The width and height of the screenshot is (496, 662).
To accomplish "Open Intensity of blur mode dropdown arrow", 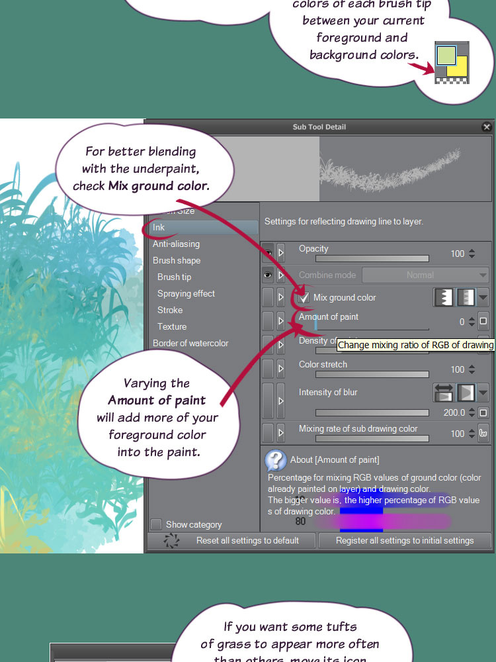I will click(483, 393).
